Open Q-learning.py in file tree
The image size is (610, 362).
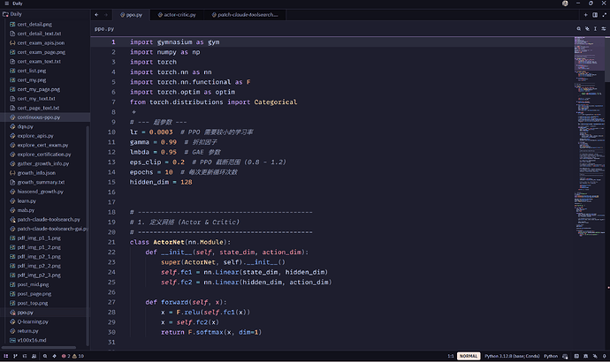(x=33, y=321)
